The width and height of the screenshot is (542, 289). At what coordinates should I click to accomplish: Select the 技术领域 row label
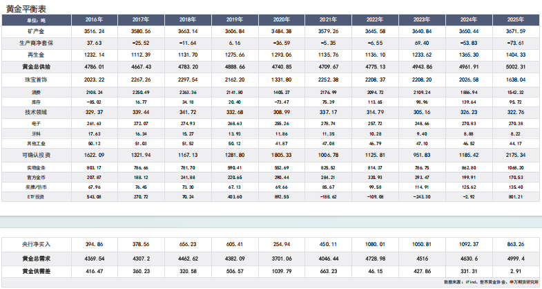[x=36, y=113]
